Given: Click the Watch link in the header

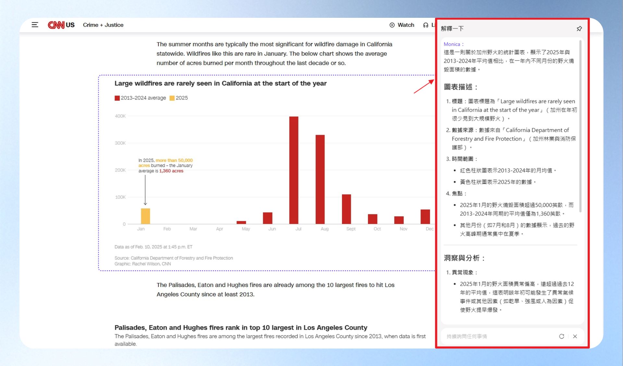Looking at the screenshot, I should coord(406,25).
